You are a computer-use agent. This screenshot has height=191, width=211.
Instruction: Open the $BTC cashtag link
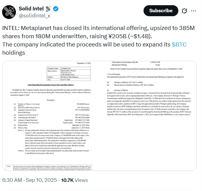(179, 45)
